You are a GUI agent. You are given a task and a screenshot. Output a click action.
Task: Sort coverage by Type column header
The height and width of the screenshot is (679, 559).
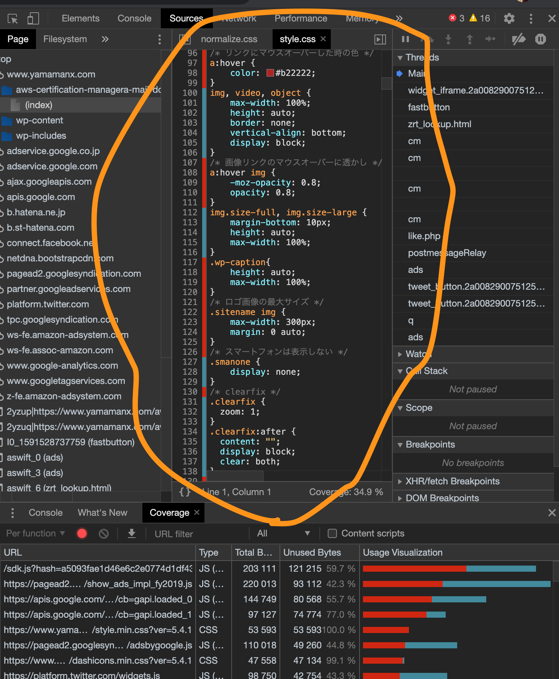pyautogui.click(x=214, y=553)
